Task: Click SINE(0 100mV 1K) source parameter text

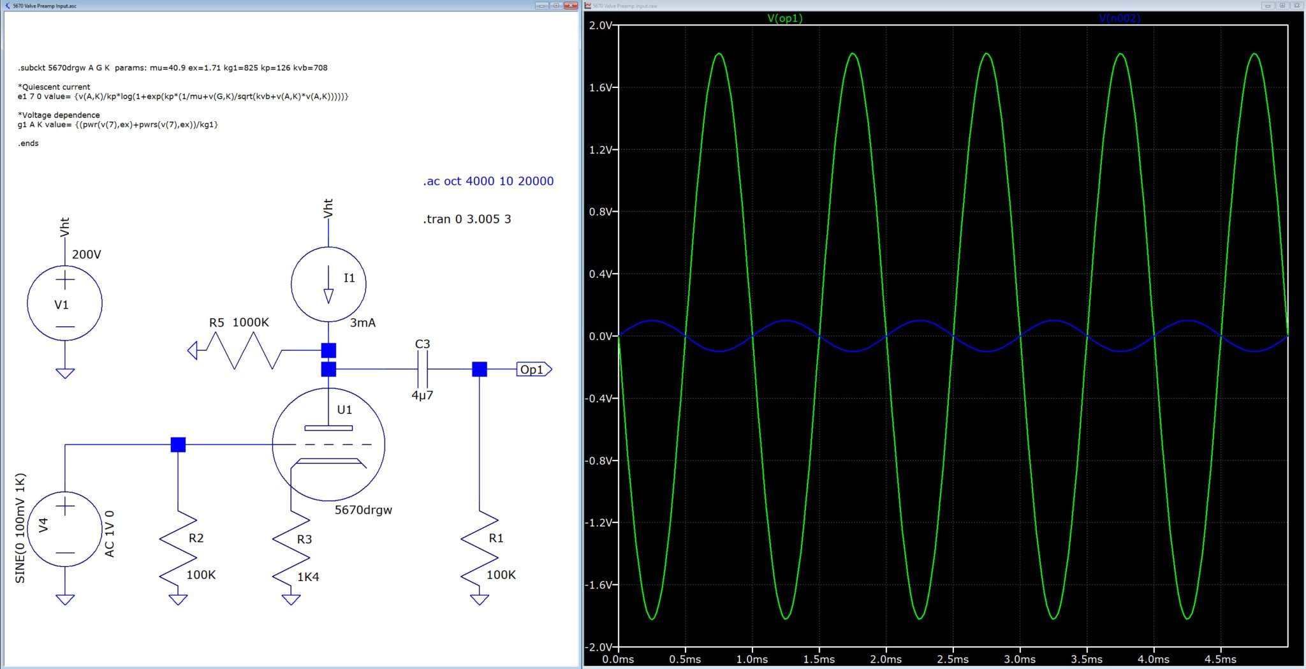Action: click(20, 529)
